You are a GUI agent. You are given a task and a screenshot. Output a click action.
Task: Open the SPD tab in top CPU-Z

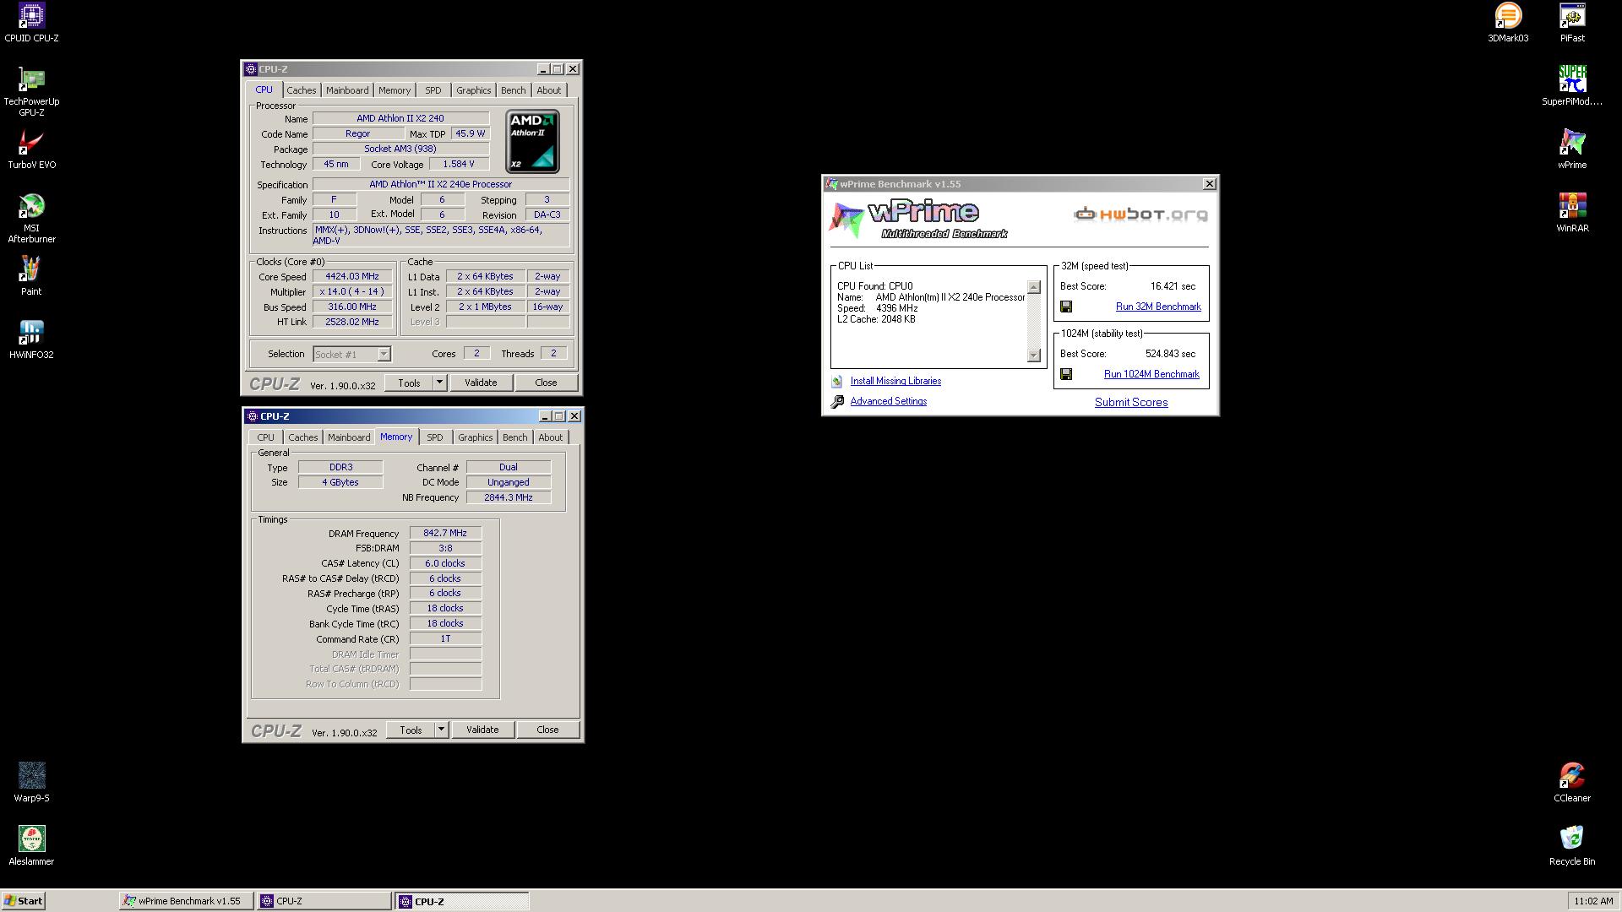click(x=433, y=90)
